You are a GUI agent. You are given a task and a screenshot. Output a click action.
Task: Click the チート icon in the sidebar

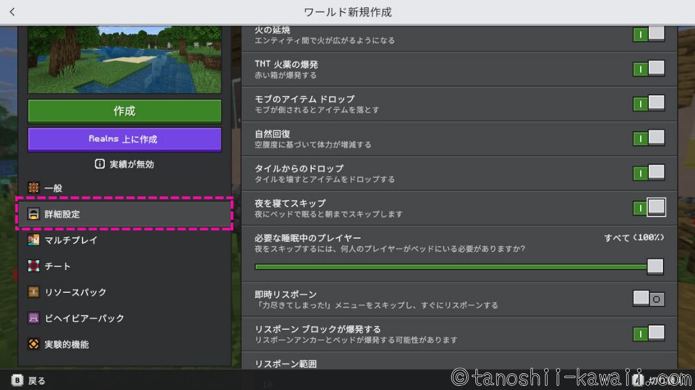33,266
